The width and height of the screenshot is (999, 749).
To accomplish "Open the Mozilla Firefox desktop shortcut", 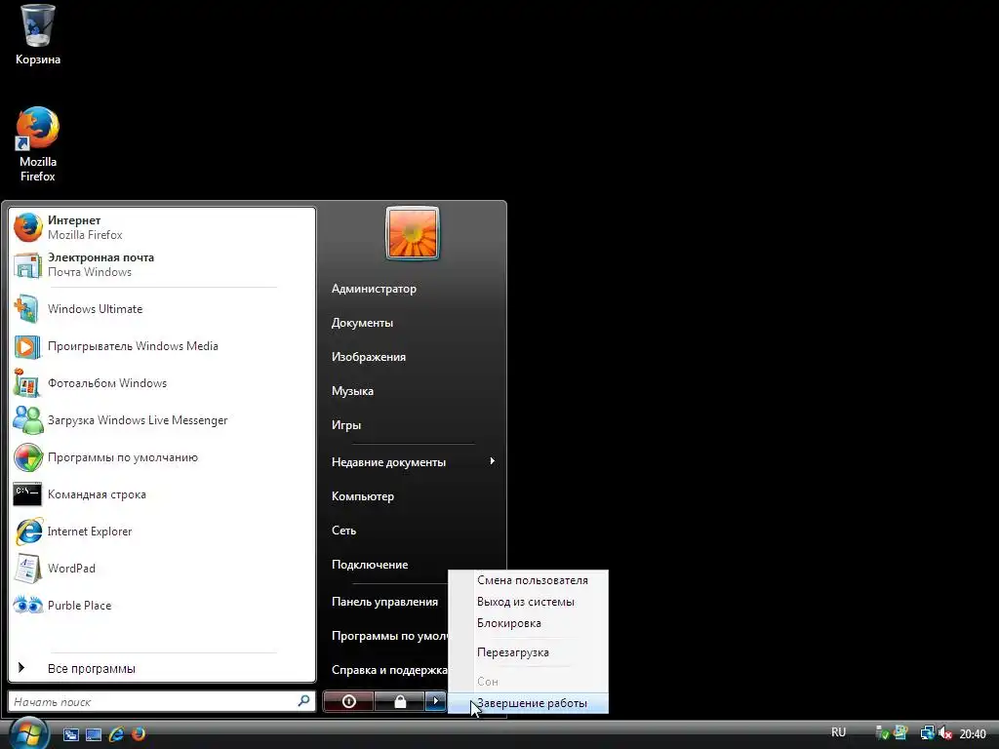I will click(38, 144).
